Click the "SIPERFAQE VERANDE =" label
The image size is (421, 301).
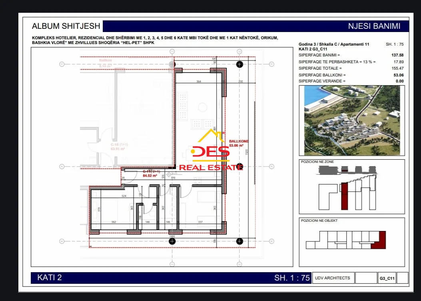[x=322, y=81]
